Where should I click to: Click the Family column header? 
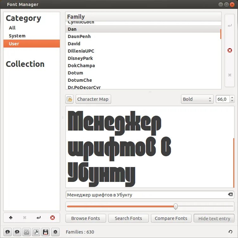coord(143,16)
